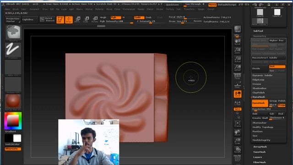The width and height of the screenshot is (293, 165).
Task: Open the Texture selector slot
Action: coord(13,85)
